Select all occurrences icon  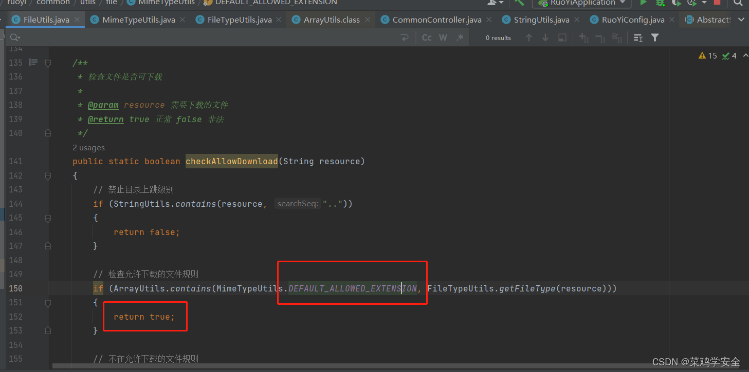coord(617,37)
